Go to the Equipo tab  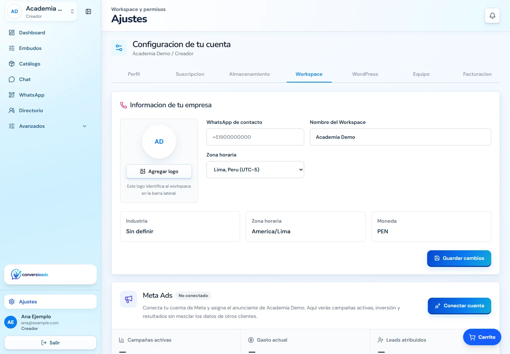tap(421, 74)
